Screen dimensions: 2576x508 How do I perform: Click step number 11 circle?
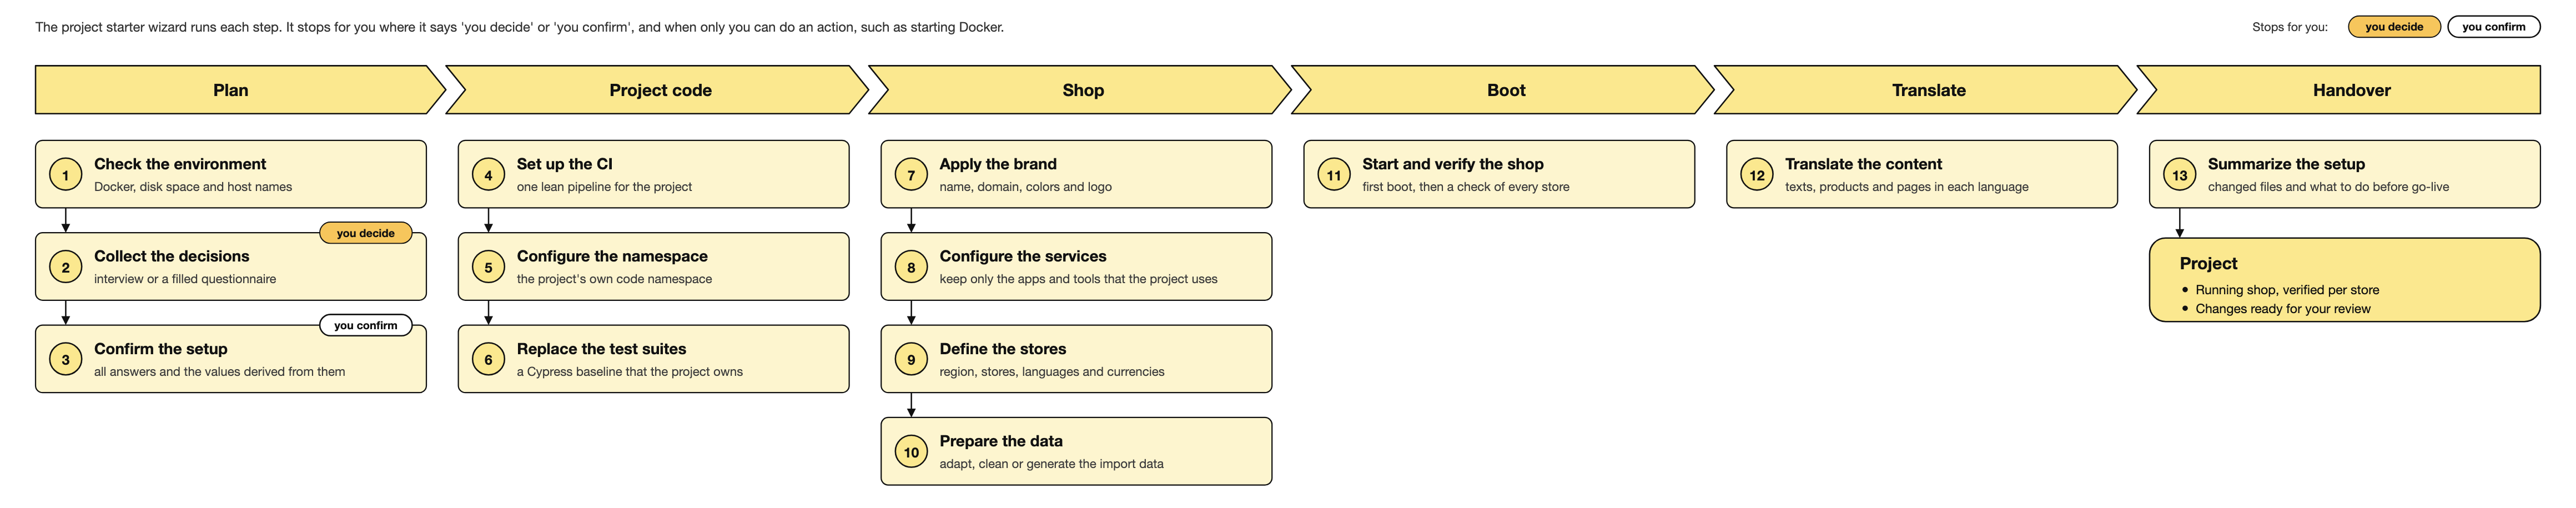pyautogui.click(x=1334, y=175)
